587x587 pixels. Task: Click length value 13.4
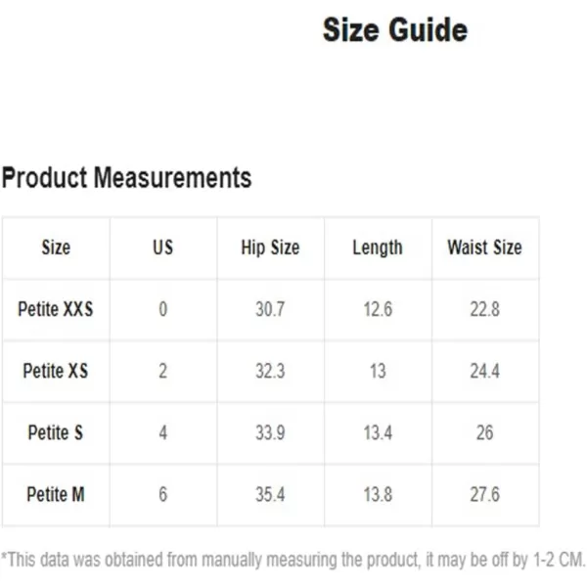click(x=378, y=432)
